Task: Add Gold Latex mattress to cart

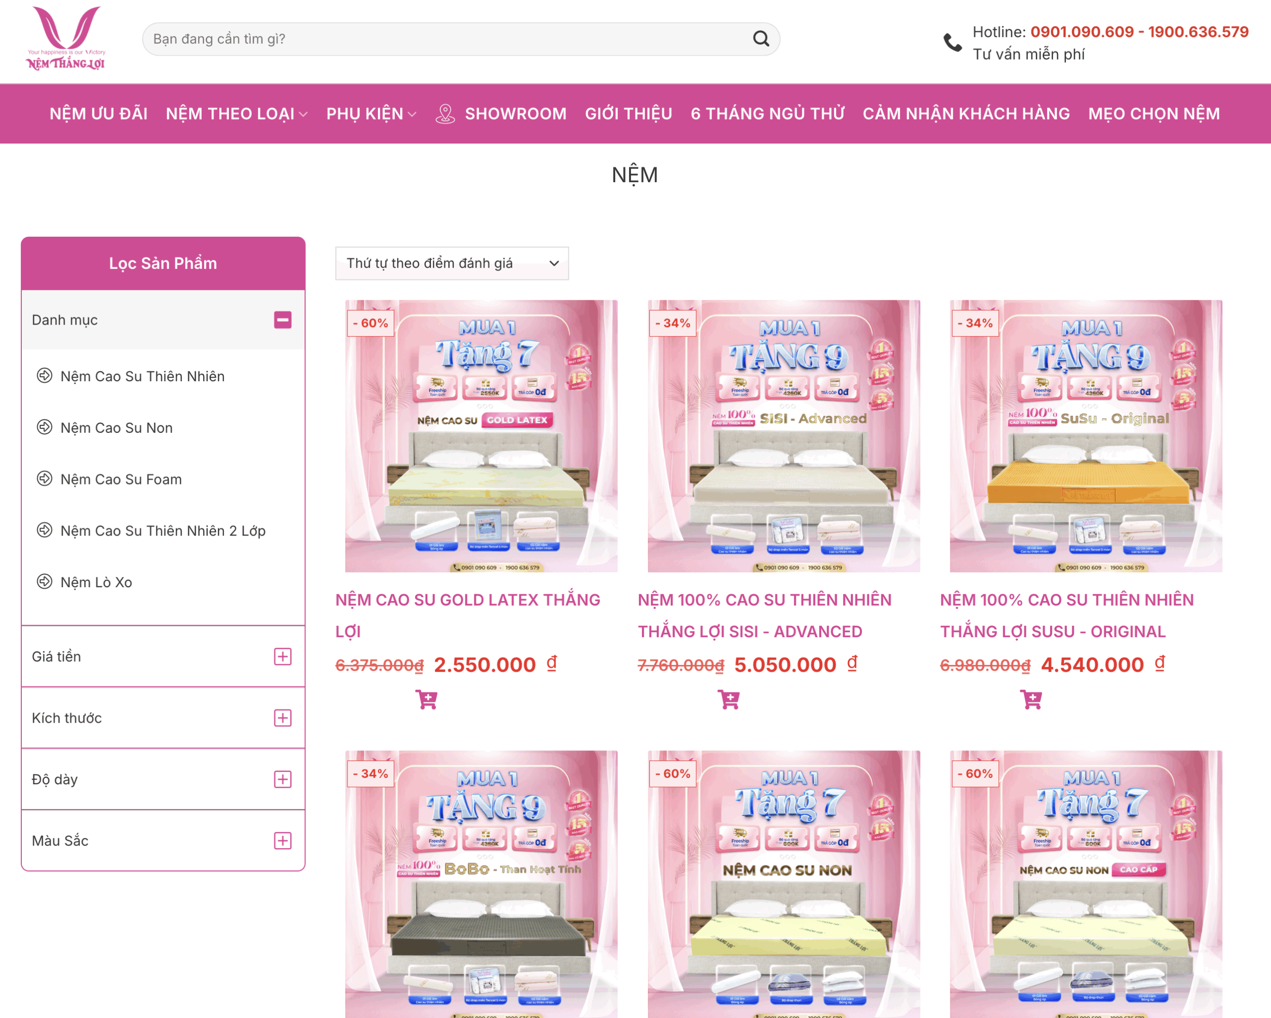Action: tap(426, 700)
